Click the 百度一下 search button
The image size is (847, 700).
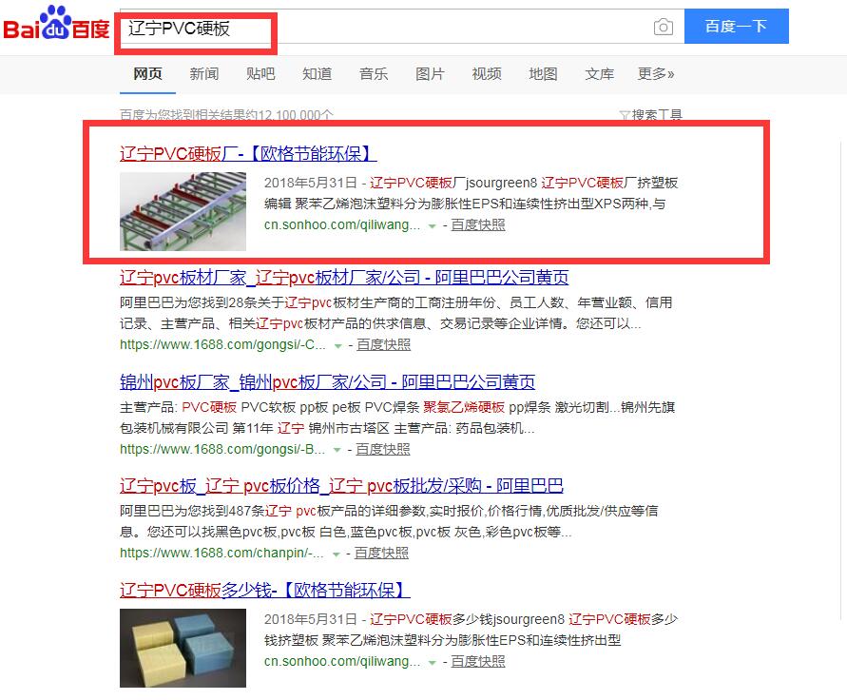pyautogui.click(x=737, y=26)
